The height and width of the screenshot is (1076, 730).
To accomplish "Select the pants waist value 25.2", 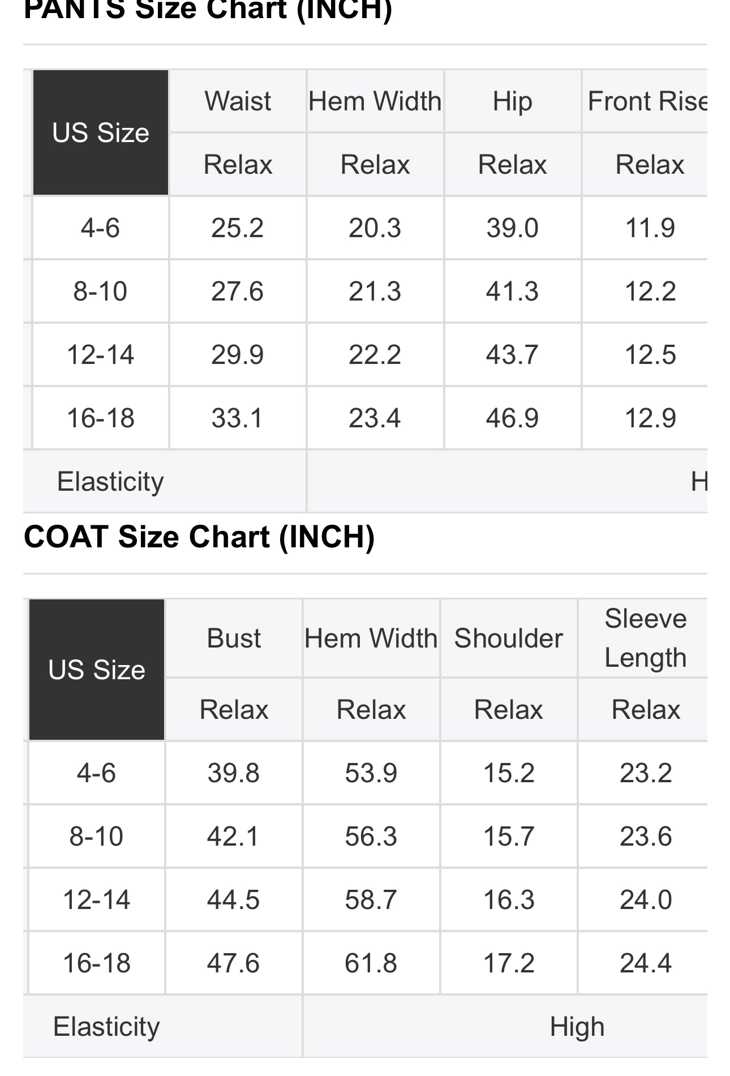I will tap(238, 228).
